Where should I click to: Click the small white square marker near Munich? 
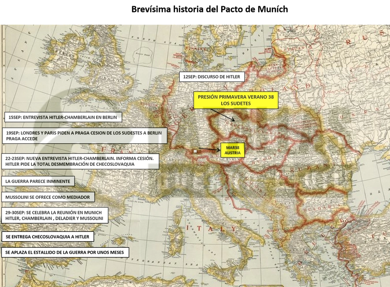coord(195,151)
